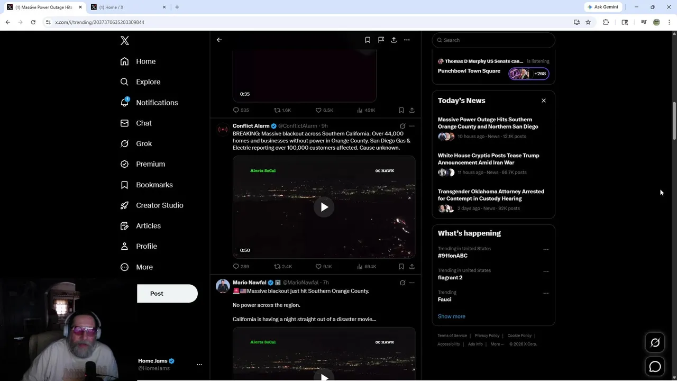Open Chrome three-dot menu

pos(670,22)
